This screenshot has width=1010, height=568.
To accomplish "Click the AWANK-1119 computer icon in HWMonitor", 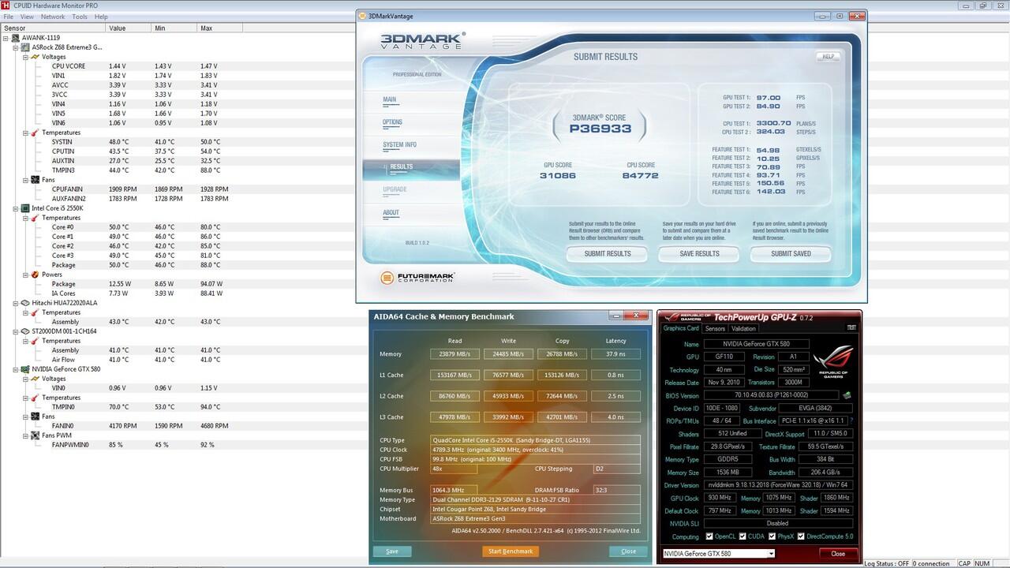I will [16, 38].
